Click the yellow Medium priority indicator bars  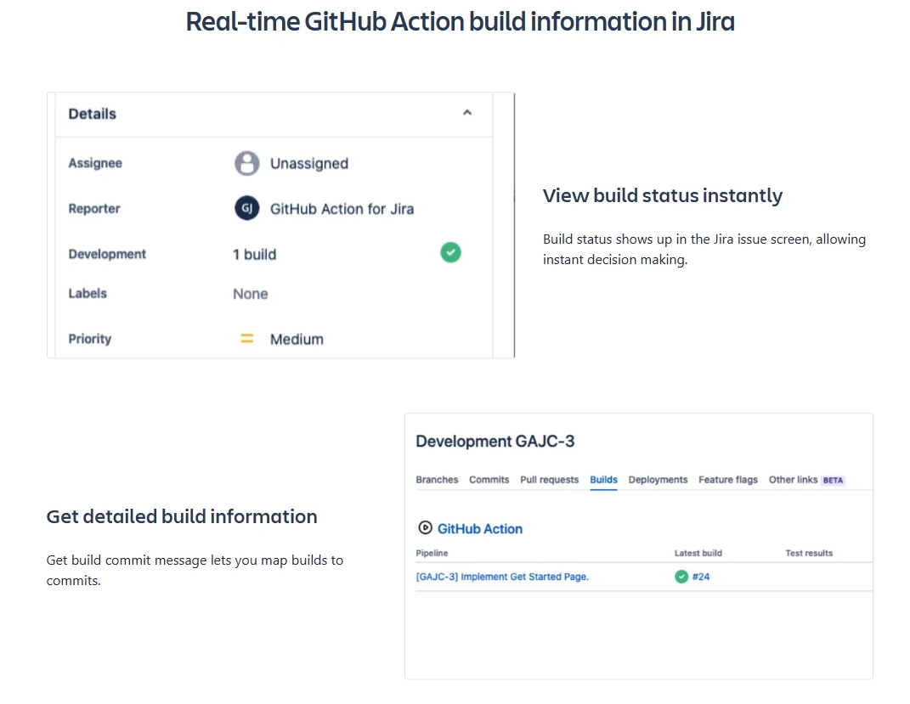[x=246, y=338]
